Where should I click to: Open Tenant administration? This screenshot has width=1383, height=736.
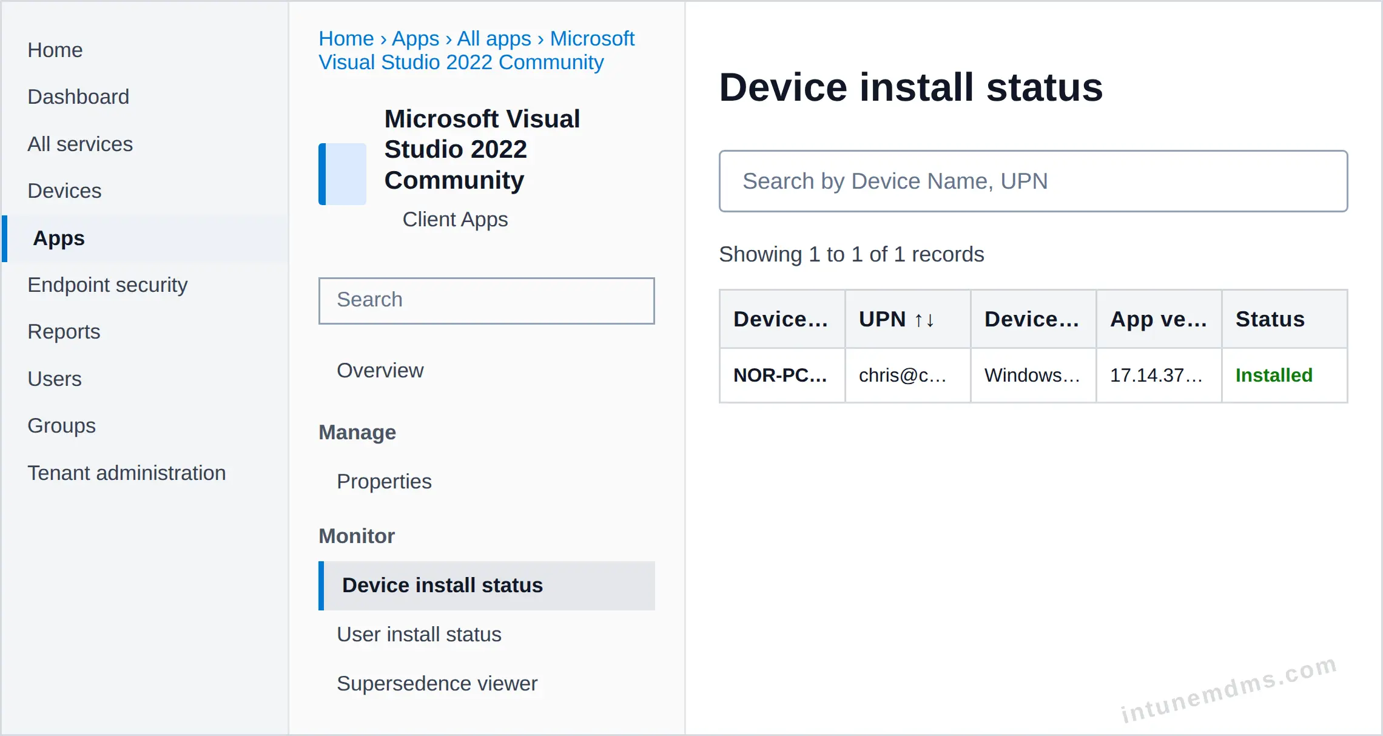click(x=127, y=473)
